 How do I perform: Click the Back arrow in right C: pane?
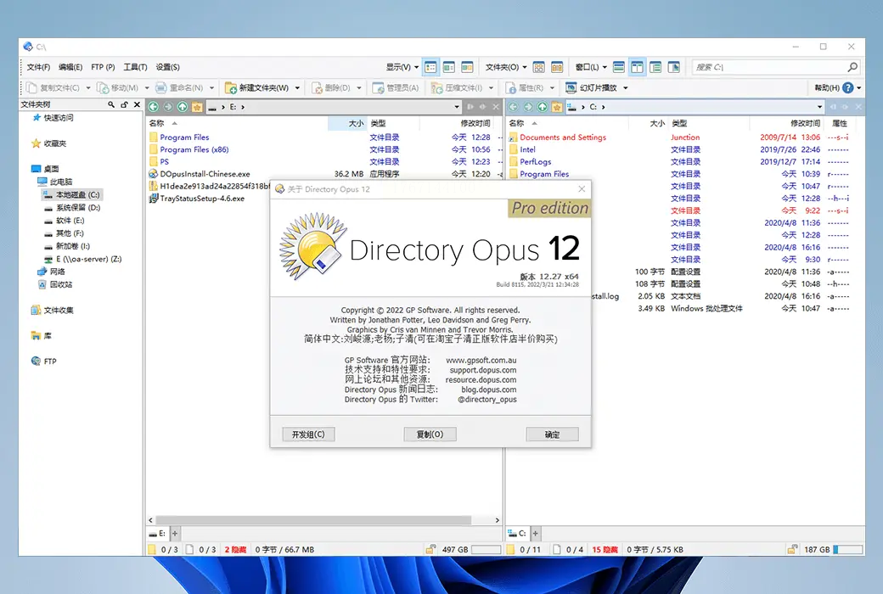click(514, 107)
